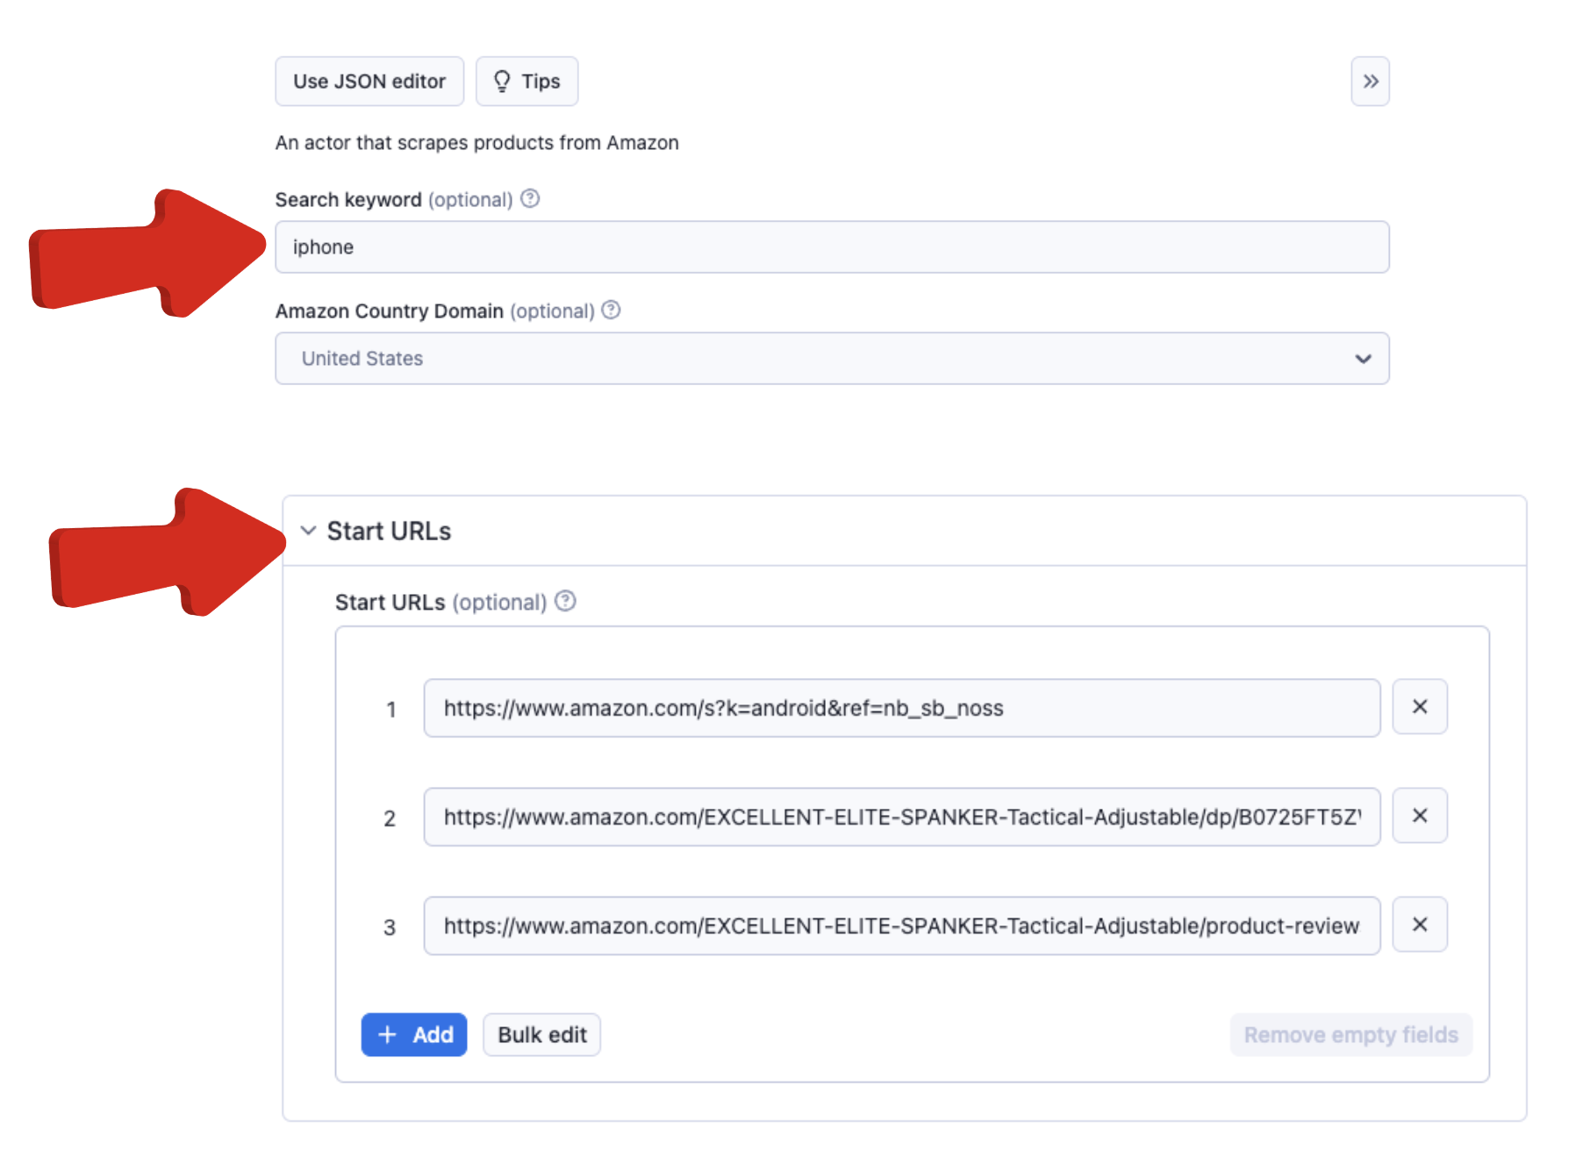The height and width of the screenshot is (1172, 1576).
Task: Click the Amazon Country Domain help icon
Action: [x=611, y=311]
